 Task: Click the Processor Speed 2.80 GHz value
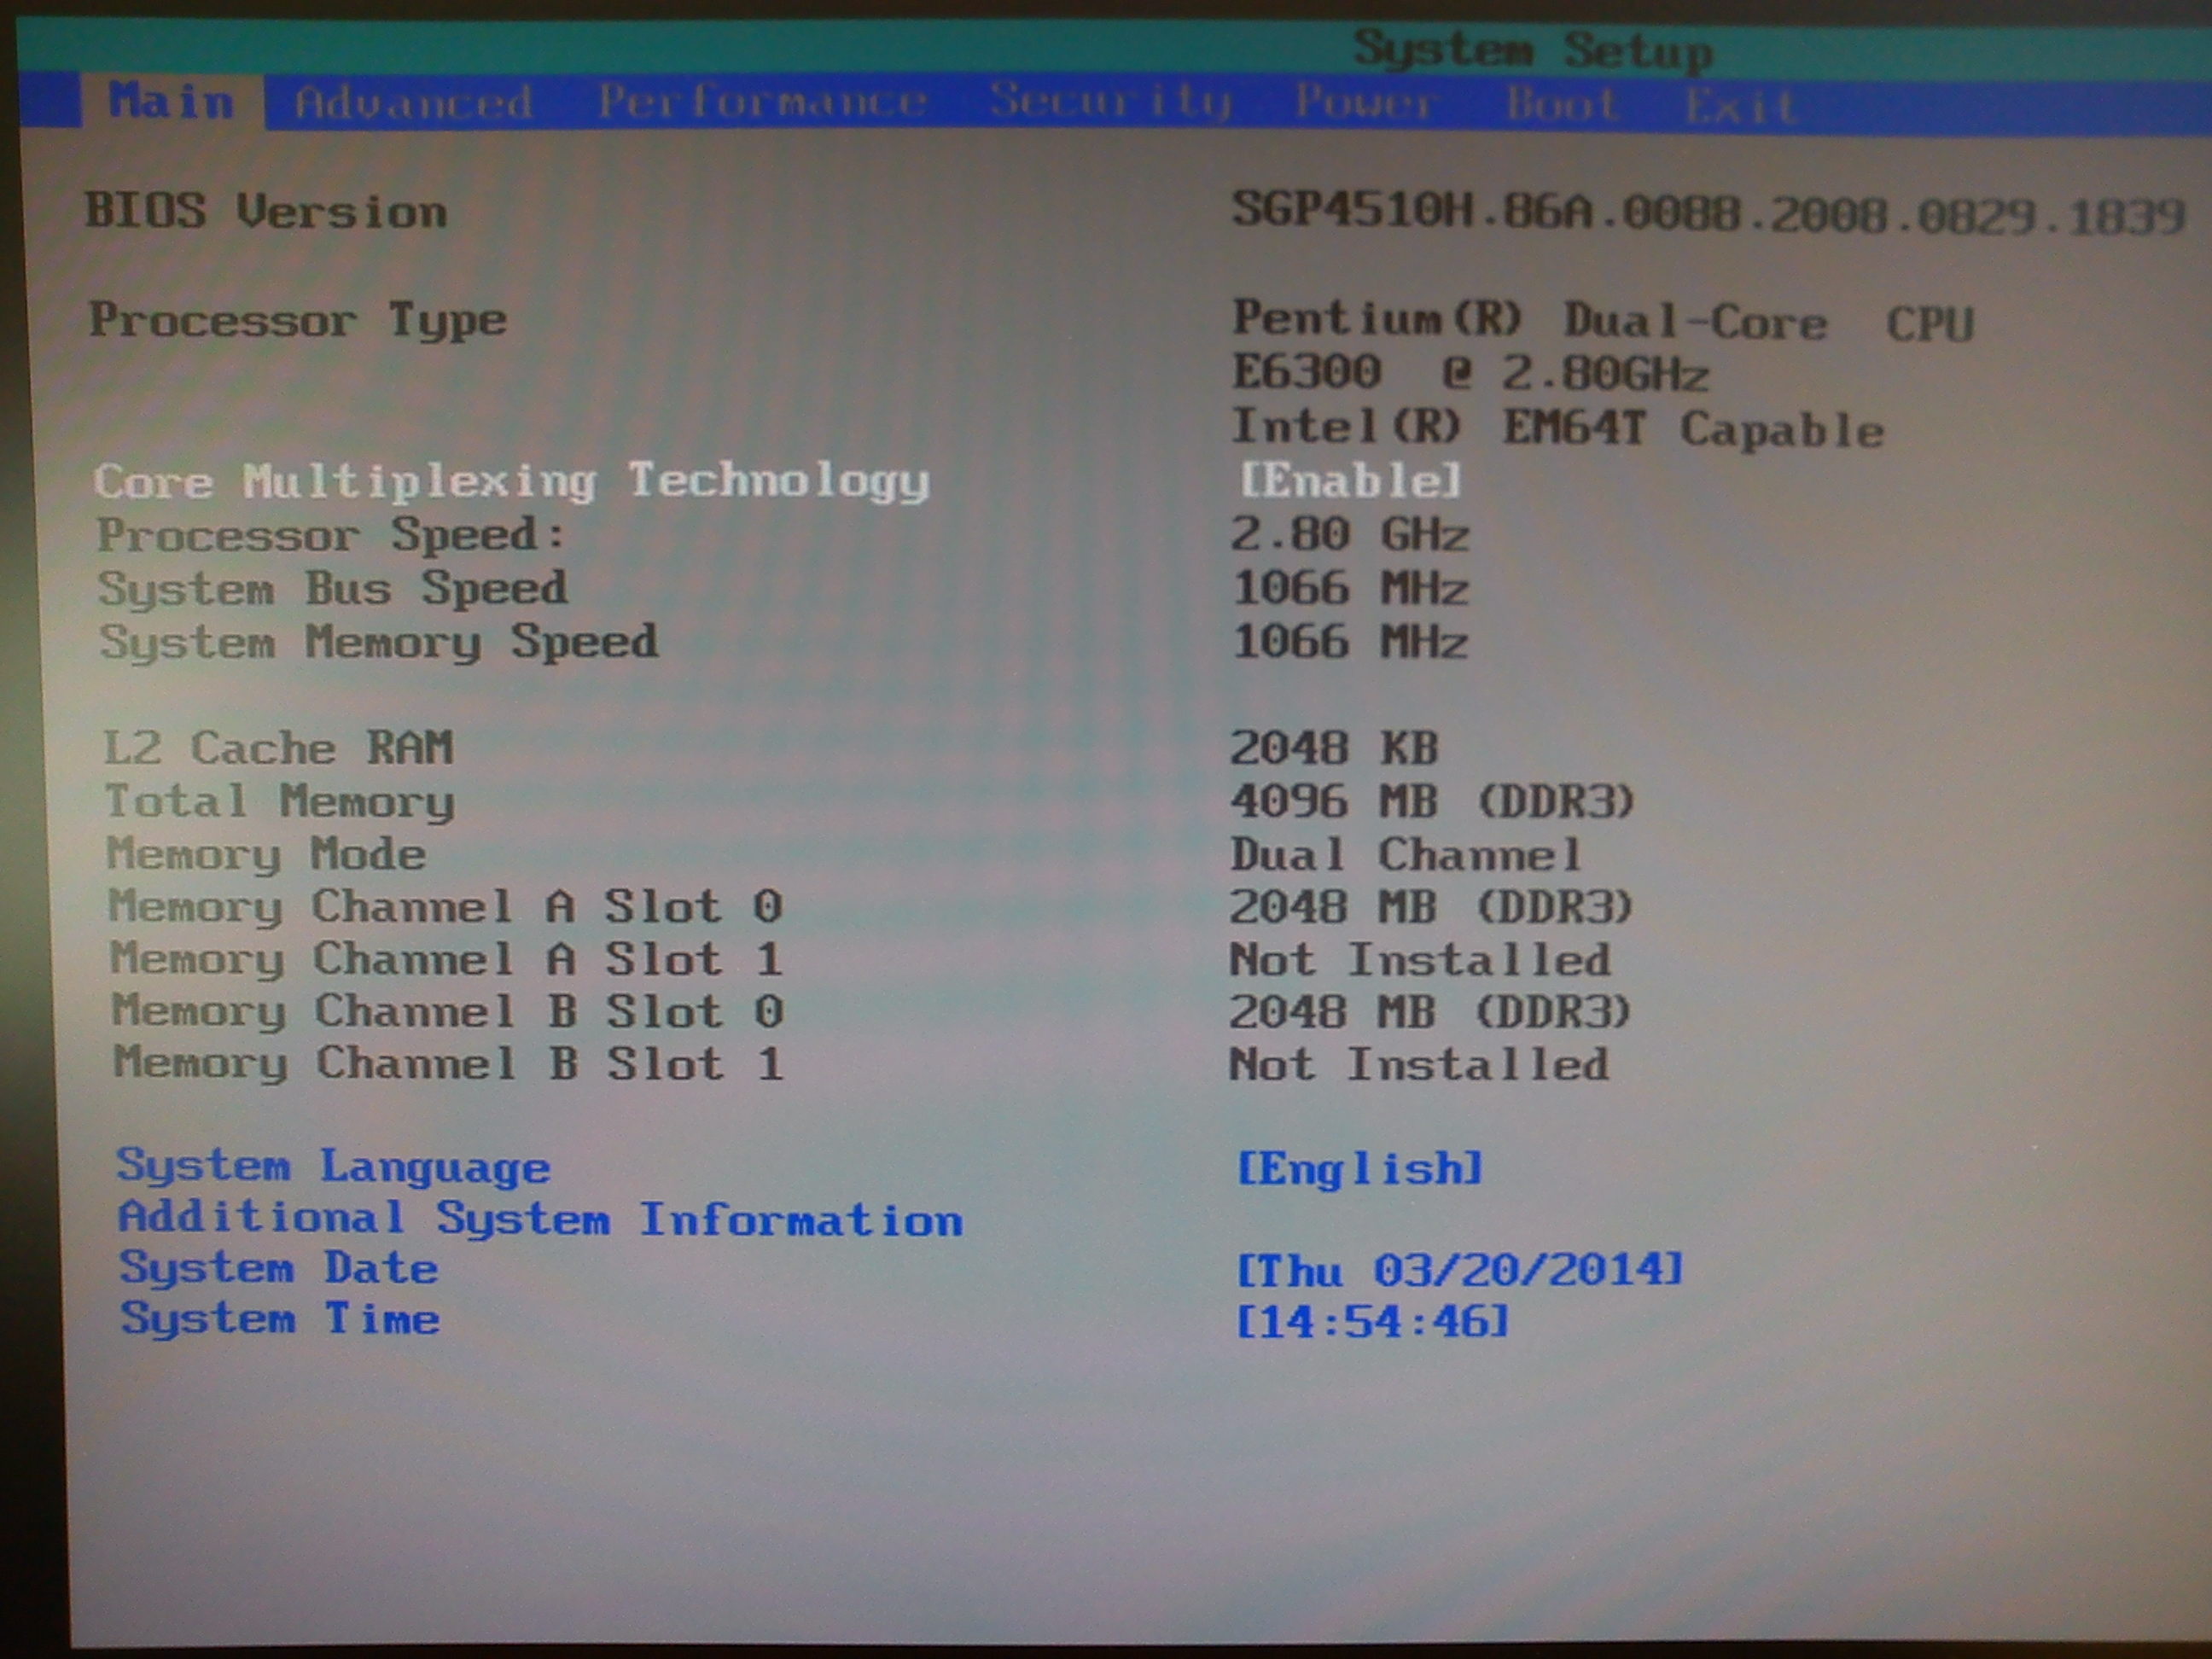pyautogui.click(x=1349, y=535)
